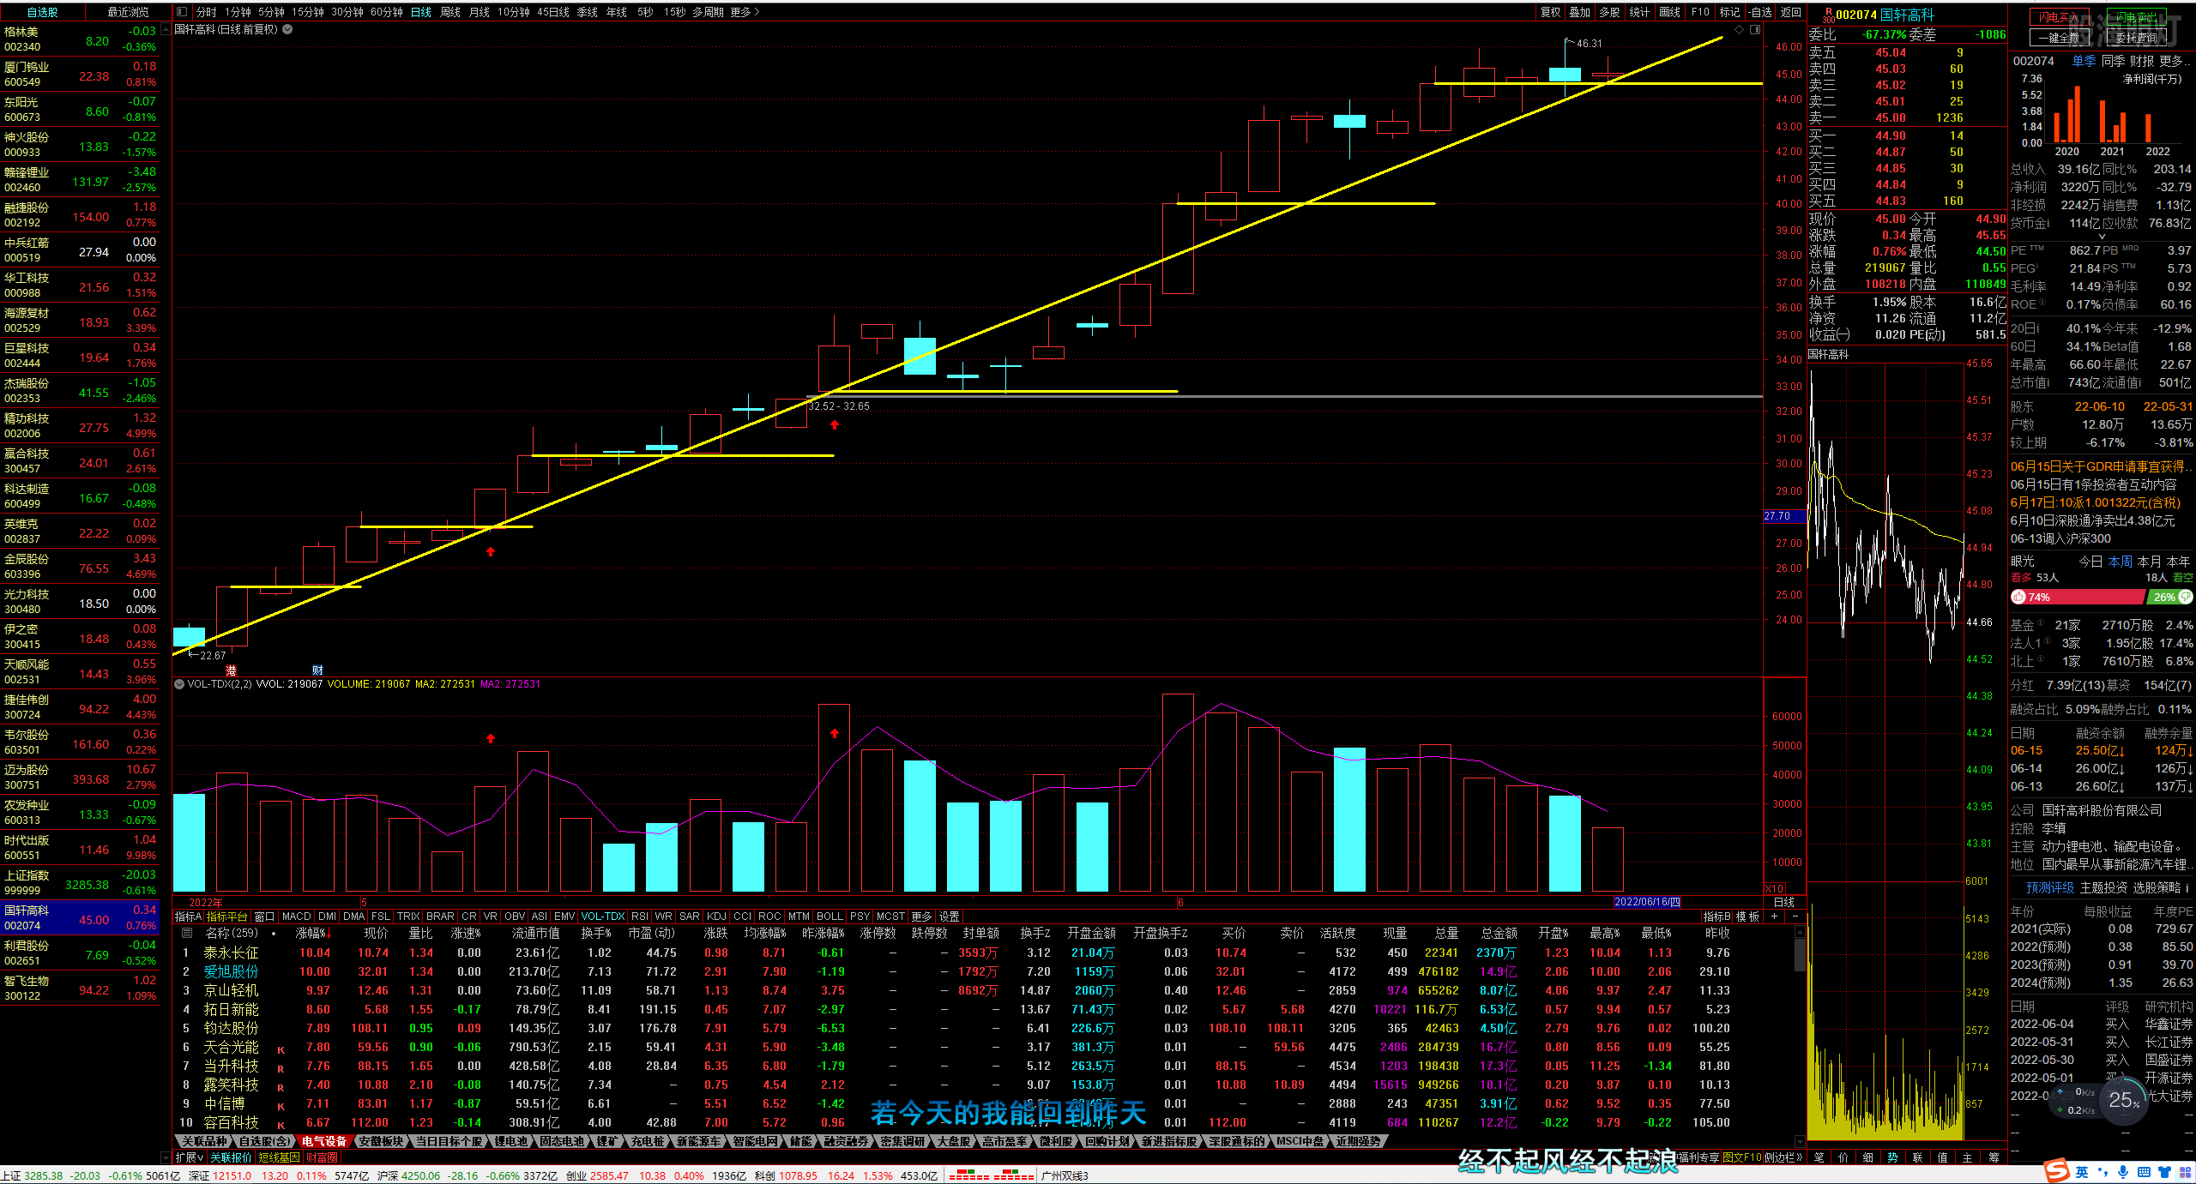Select the 周线 weekly chart period
The image size is (2196, 1184).
450,12
